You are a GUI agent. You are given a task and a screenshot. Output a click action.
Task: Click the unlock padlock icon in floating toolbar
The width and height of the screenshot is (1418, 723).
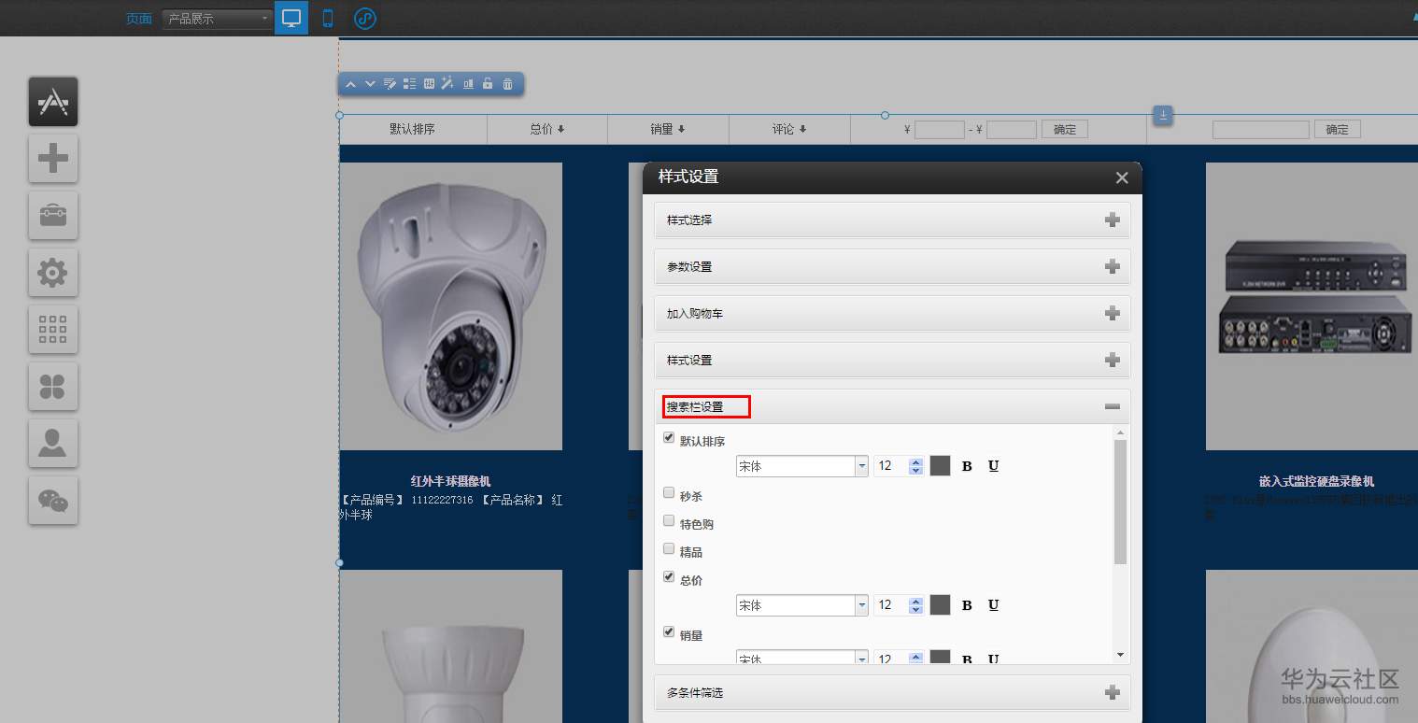[488, 84]
